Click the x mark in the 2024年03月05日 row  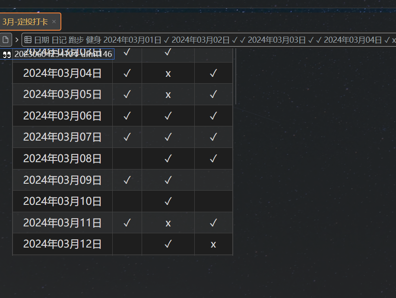coord(168,94)
